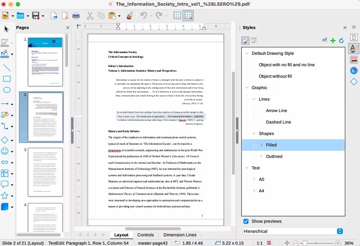Open the Navigator sidebar deck
Viewport: 360px width, 246px height.
(x=354, y=71)
